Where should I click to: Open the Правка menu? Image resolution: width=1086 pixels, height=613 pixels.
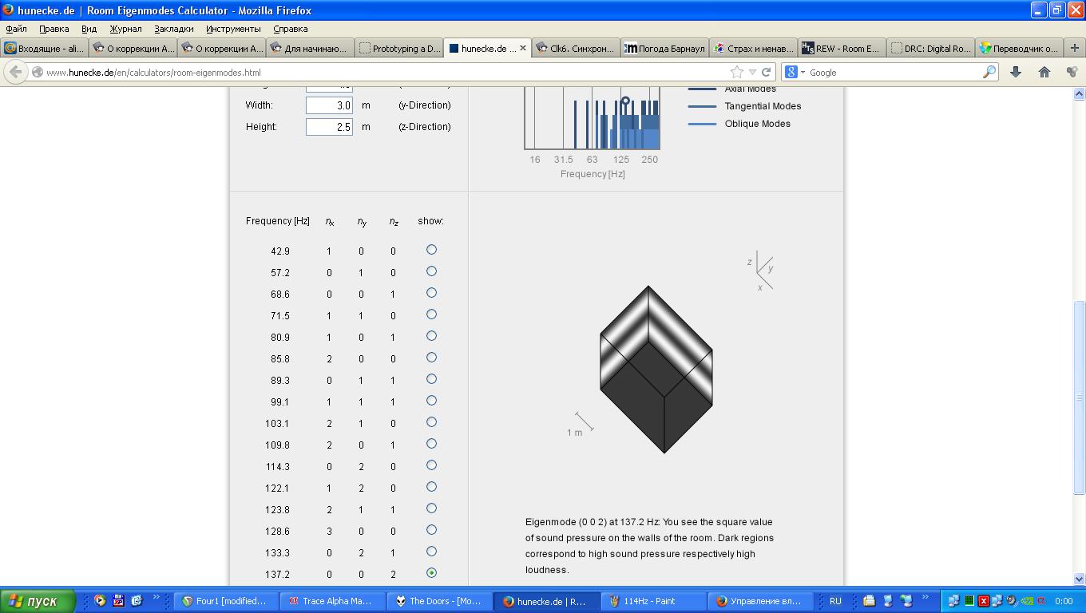tap(54, 29)
